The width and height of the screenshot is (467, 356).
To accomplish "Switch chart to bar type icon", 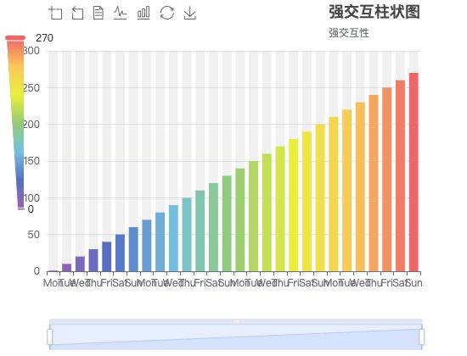I will tap(143, 13).
